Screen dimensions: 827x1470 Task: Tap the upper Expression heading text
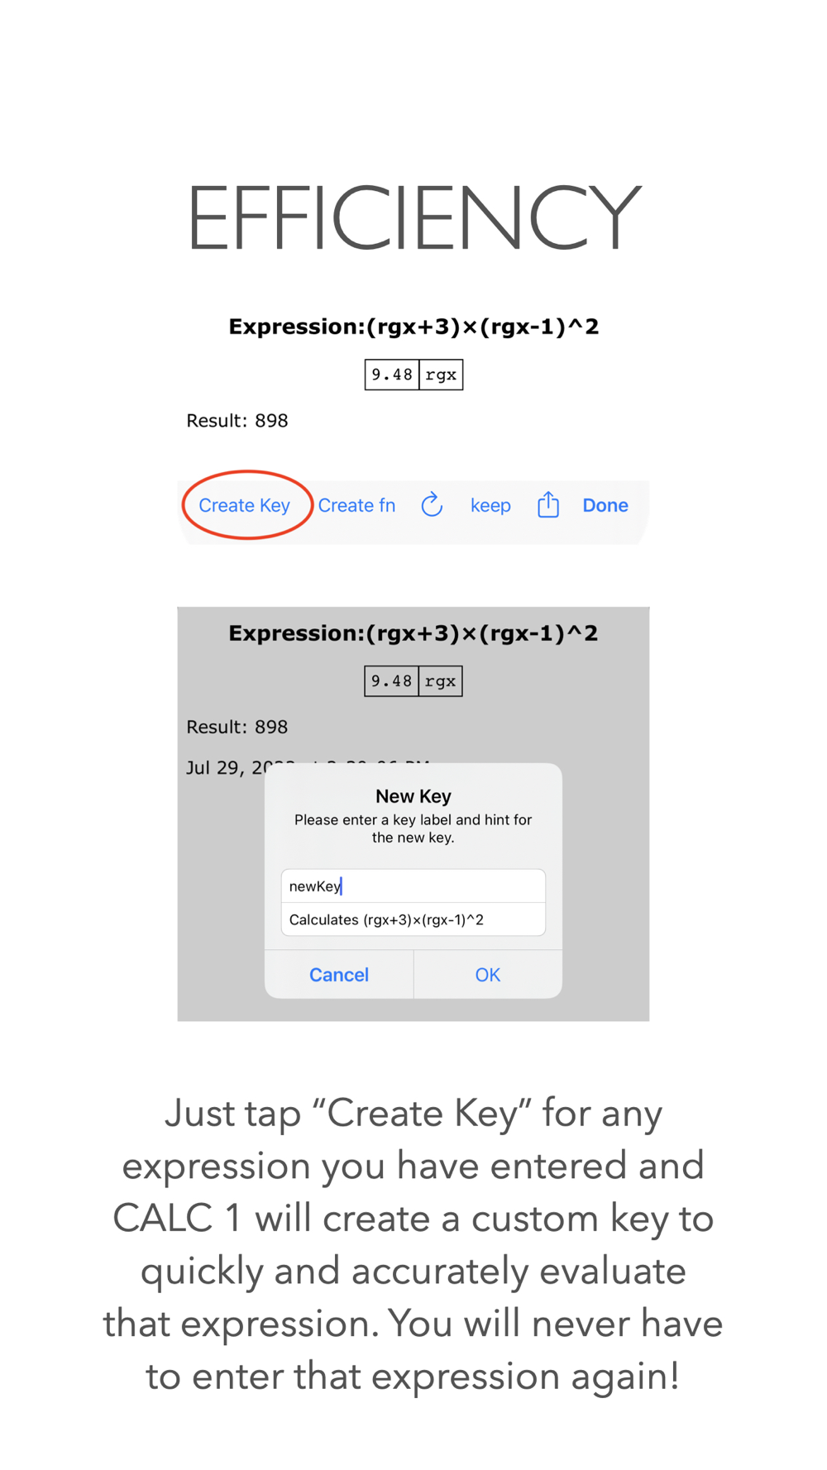[413, 327]
